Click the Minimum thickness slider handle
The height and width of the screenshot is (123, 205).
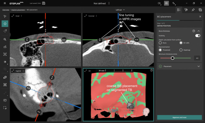pyautogui.click(x=173, y=58)
